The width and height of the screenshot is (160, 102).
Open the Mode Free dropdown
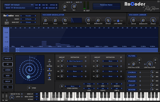(x=89, y=84)
